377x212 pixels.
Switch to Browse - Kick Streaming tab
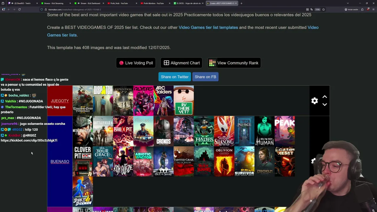[56, 3]
